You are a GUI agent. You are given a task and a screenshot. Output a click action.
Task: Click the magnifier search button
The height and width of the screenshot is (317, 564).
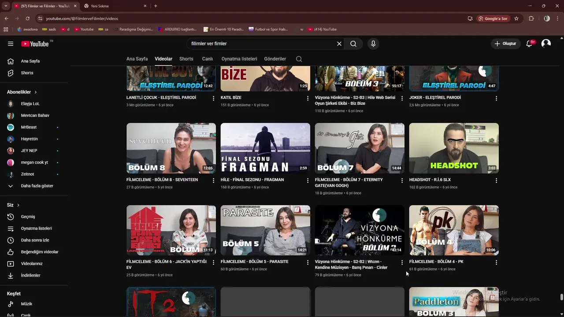[x=353, y=44]
